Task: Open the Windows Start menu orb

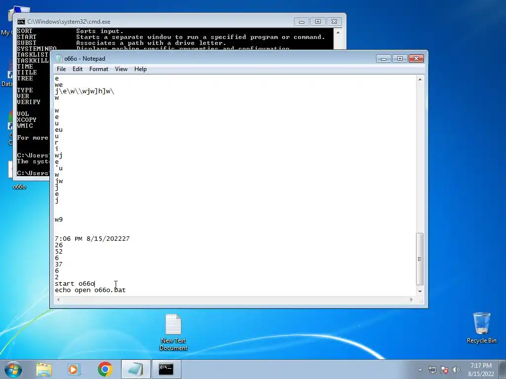Action: pos(13,369)
